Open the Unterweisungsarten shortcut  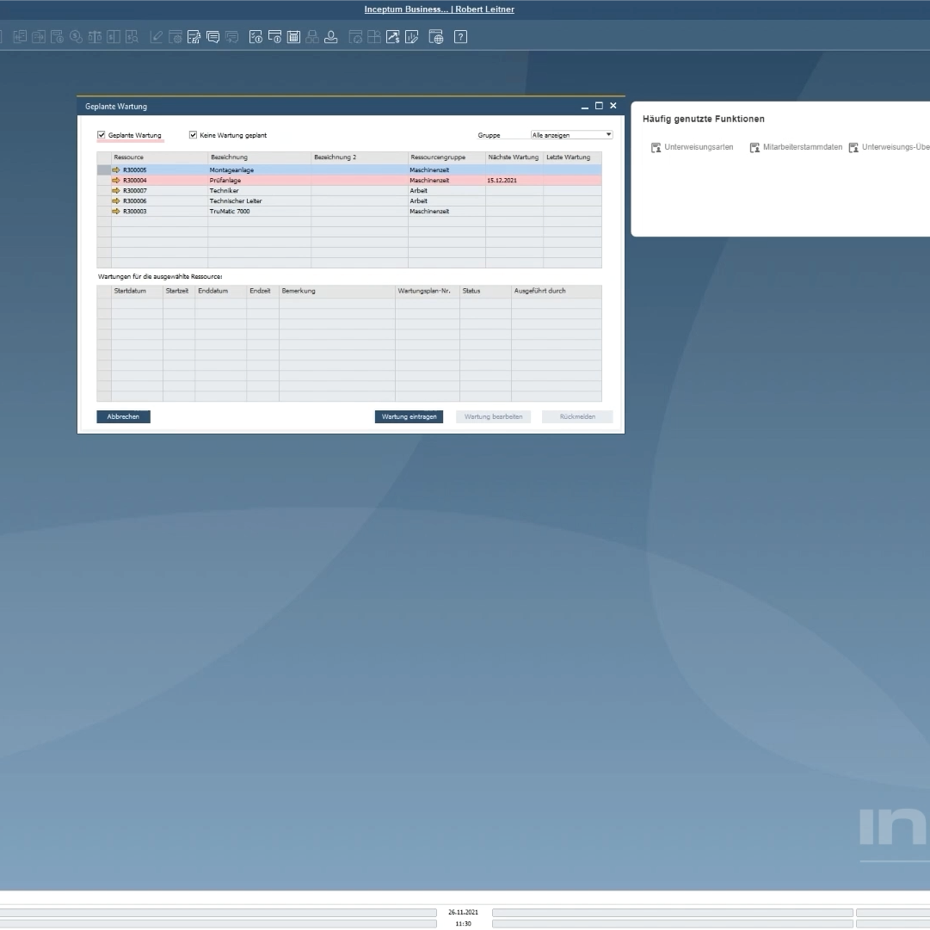pos(693,147)
